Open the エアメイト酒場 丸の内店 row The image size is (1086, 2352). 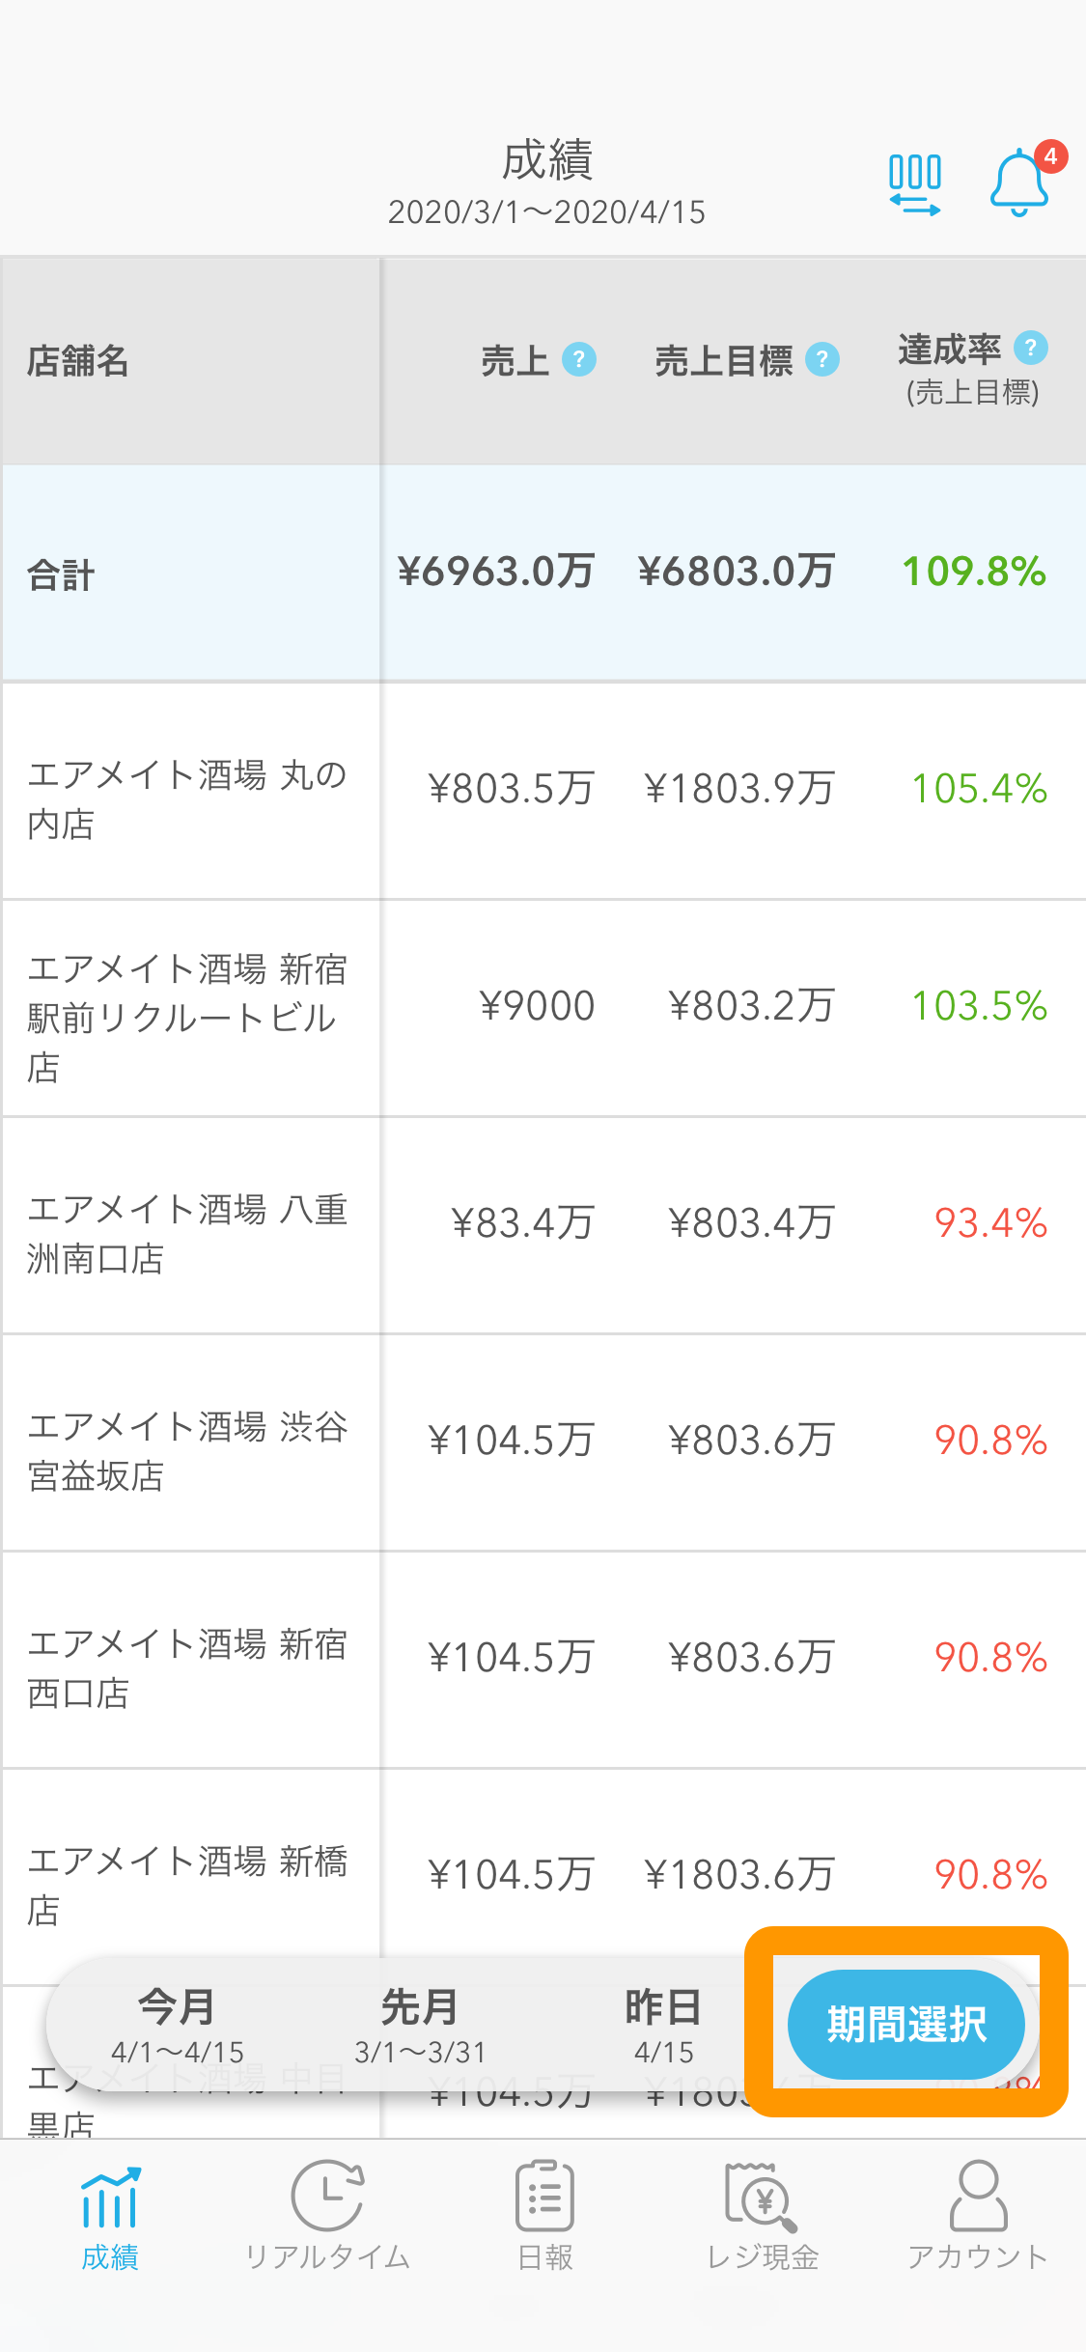(543, 791)
